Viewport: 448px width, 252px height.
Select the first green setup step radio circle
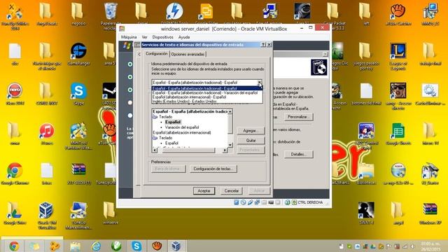click(130, 64)
